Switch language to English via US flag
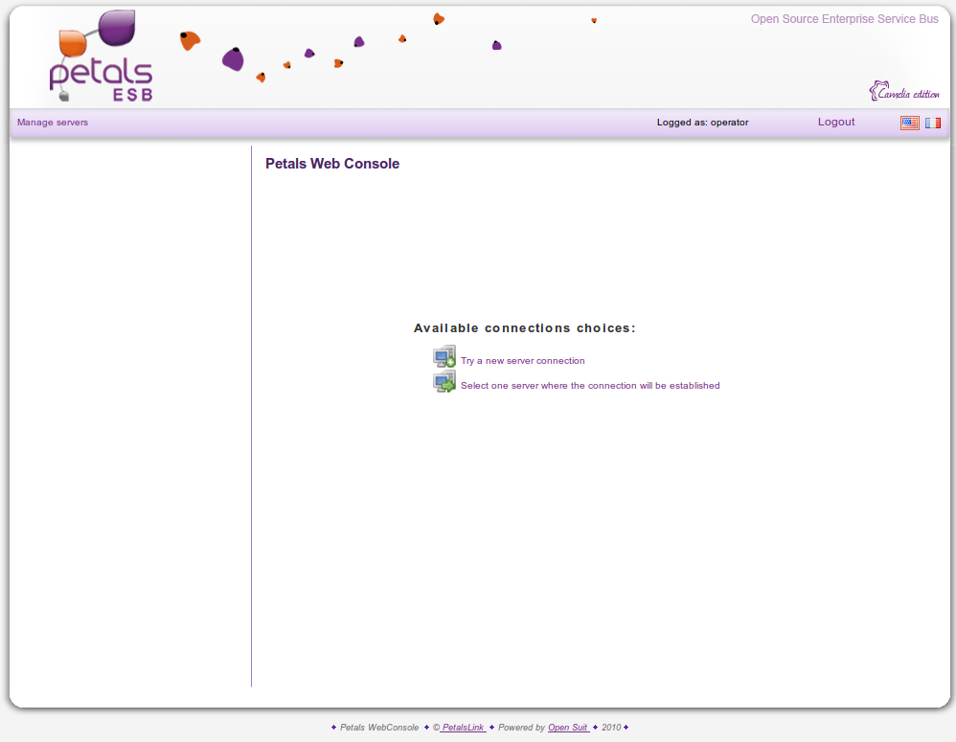 point(909,123)
